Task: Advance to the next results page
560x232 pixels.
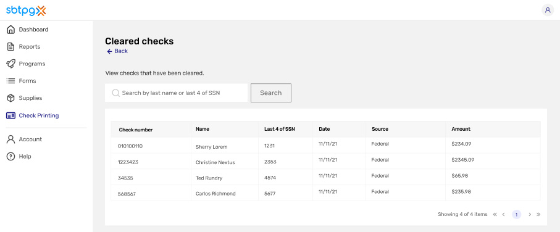Action: pyautogui.click(x=530, y=215)
